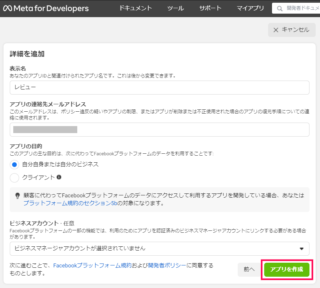Click the 詳細を追加 heading
This screenshot has width=320, height=288.
click(27, 54)
